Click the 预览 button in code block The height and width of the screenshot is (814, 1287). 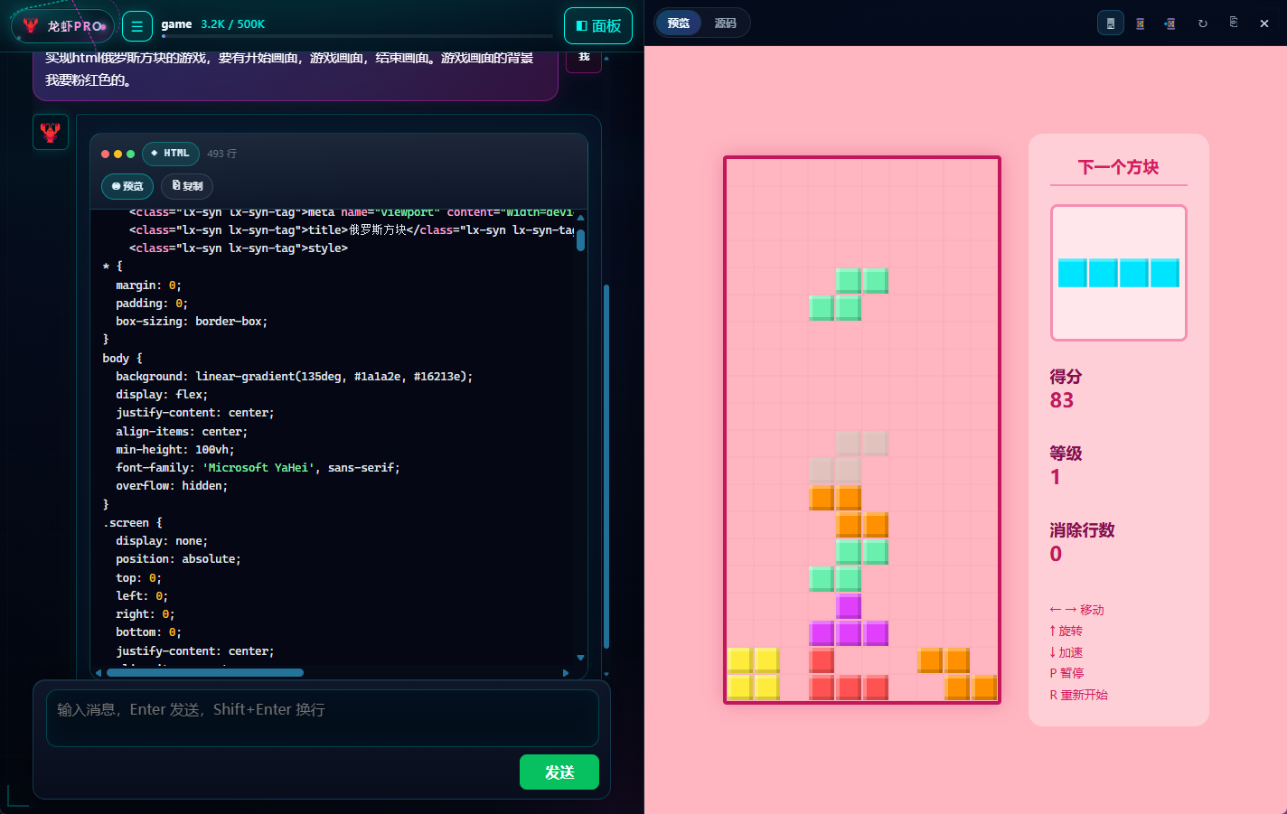(127, 186)
